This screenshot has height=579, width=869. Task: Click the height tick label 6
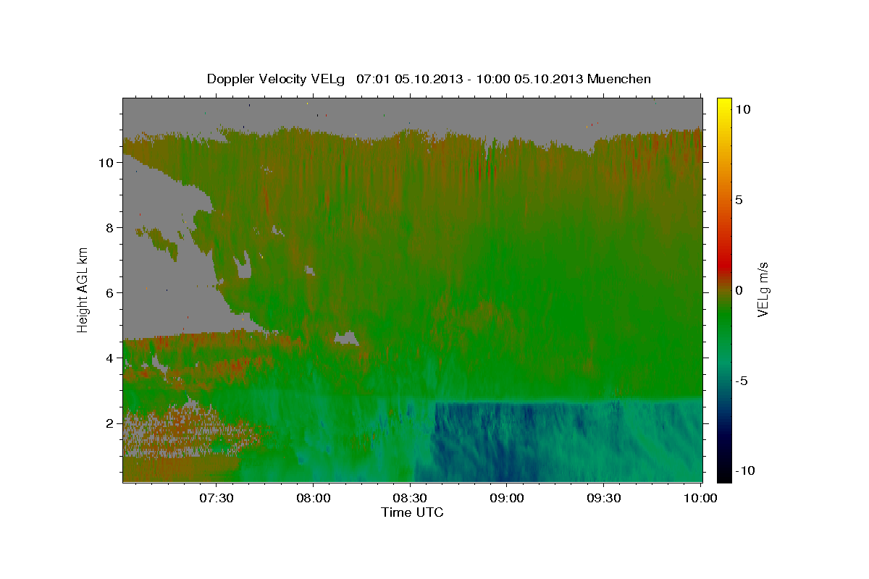click(110, 293)
